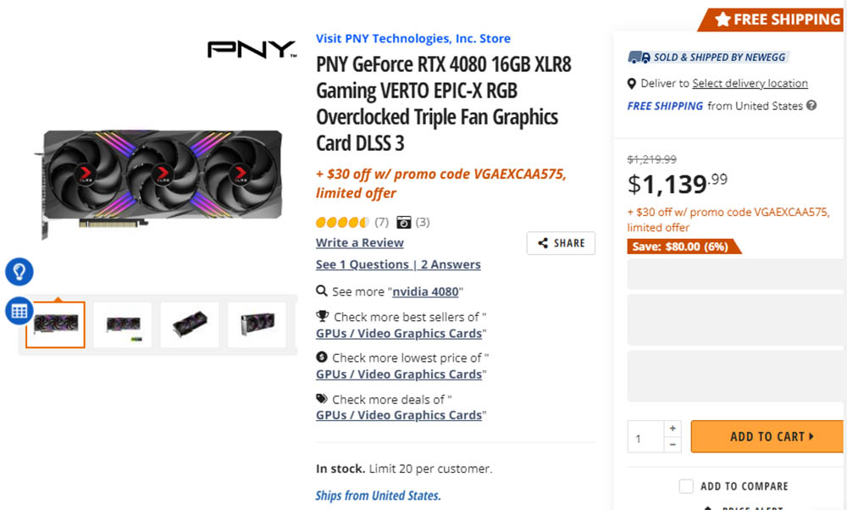Open the nvidia 4080 search link
This screenshot has height=510, width=847.
(425, 291)
